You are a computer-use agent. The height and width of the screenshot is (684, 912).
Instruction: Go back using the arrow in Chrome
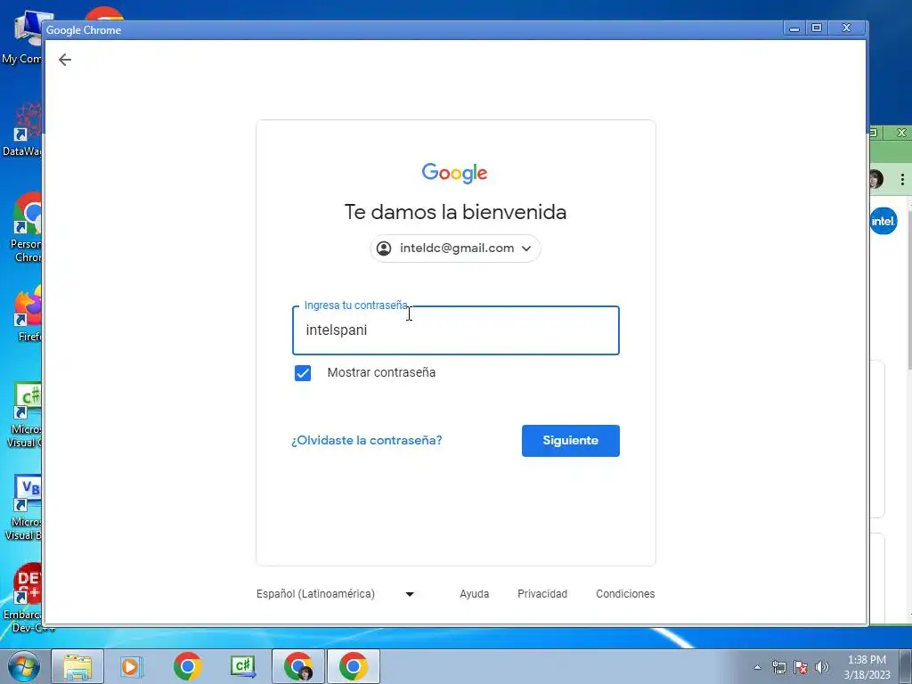pos(64,60)
